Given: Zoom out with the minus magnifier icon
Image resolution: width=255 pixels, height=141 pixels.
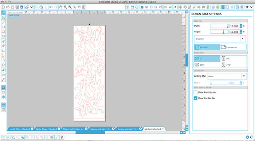Looking at the screenshot, I should [x=70, y=7].
